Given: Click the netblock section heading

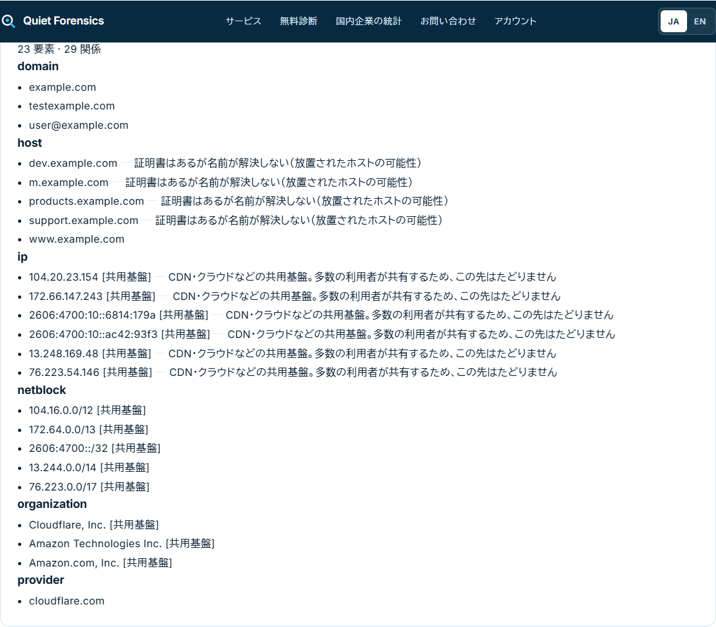Looking at the screenshot, I should point(42,391).
